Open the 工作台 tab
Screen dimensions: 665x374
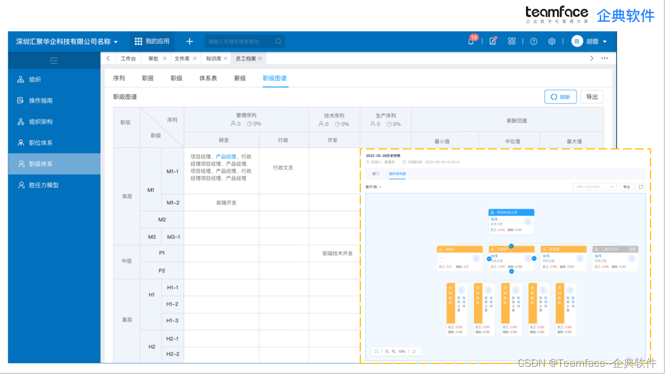pyautogui.click(x=128, y=58)
